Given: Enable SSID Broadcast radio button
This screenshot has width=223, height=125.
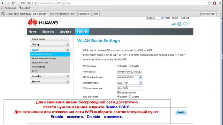Looking at the screenshot, I should pos(118,97).
